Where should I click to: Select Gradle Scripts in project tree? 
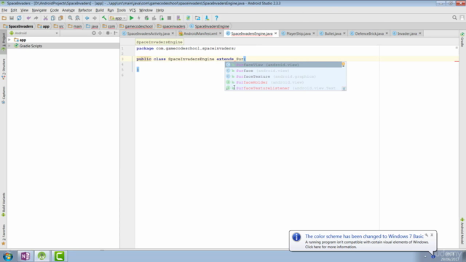31,46
